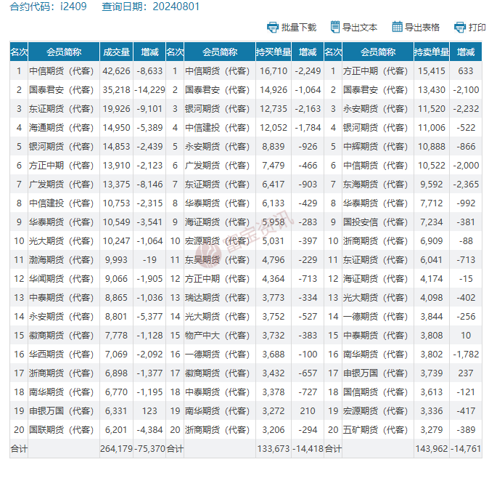Click the 持卖单量 column header
The height and width of the screenshot is (478, 489).
click(x=432, y=52)
